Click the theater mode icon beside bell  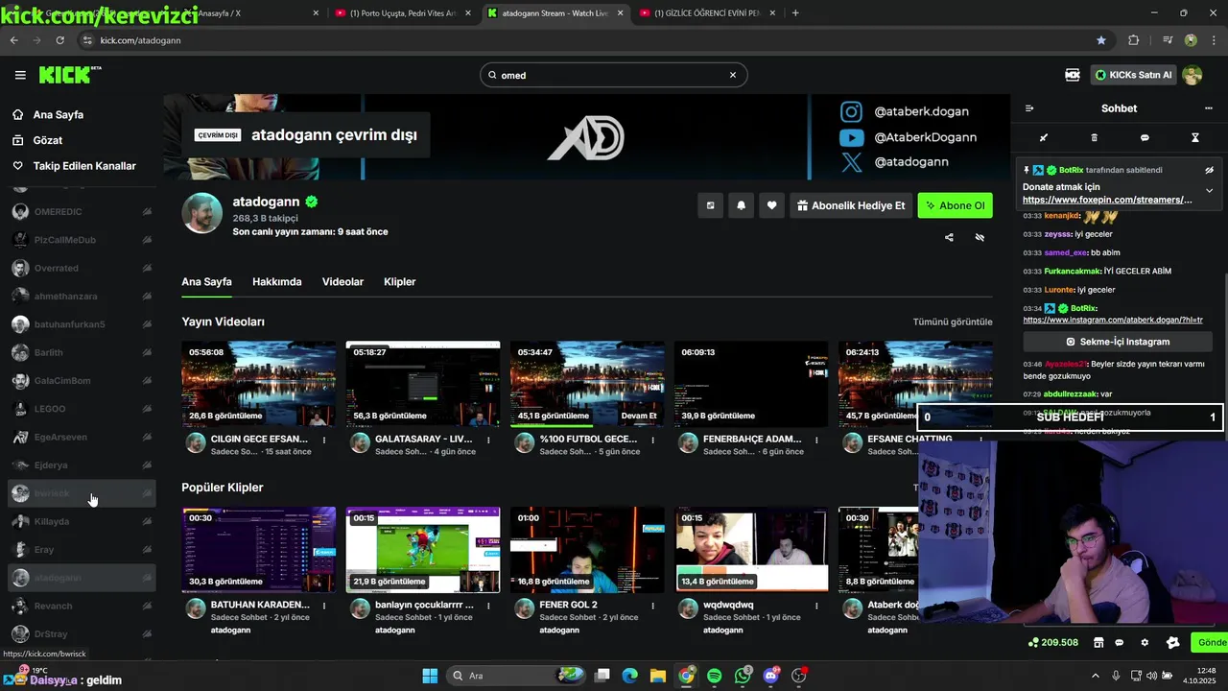click(x=710, y=205)
